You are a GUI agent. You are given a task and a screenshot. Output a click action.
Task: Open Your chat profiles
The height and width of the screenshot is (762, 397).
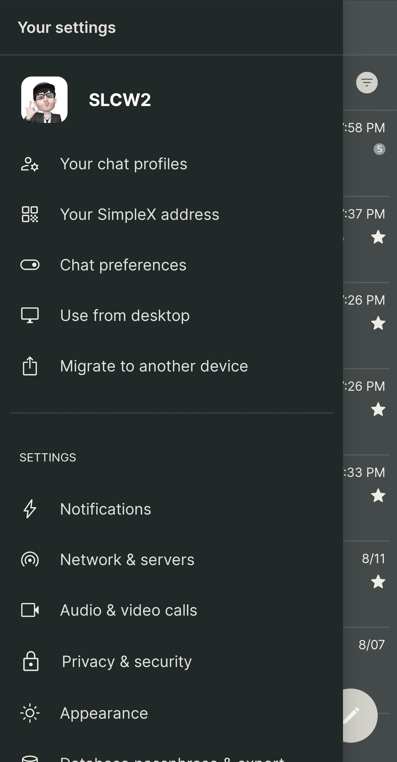[x=124, y=164]
